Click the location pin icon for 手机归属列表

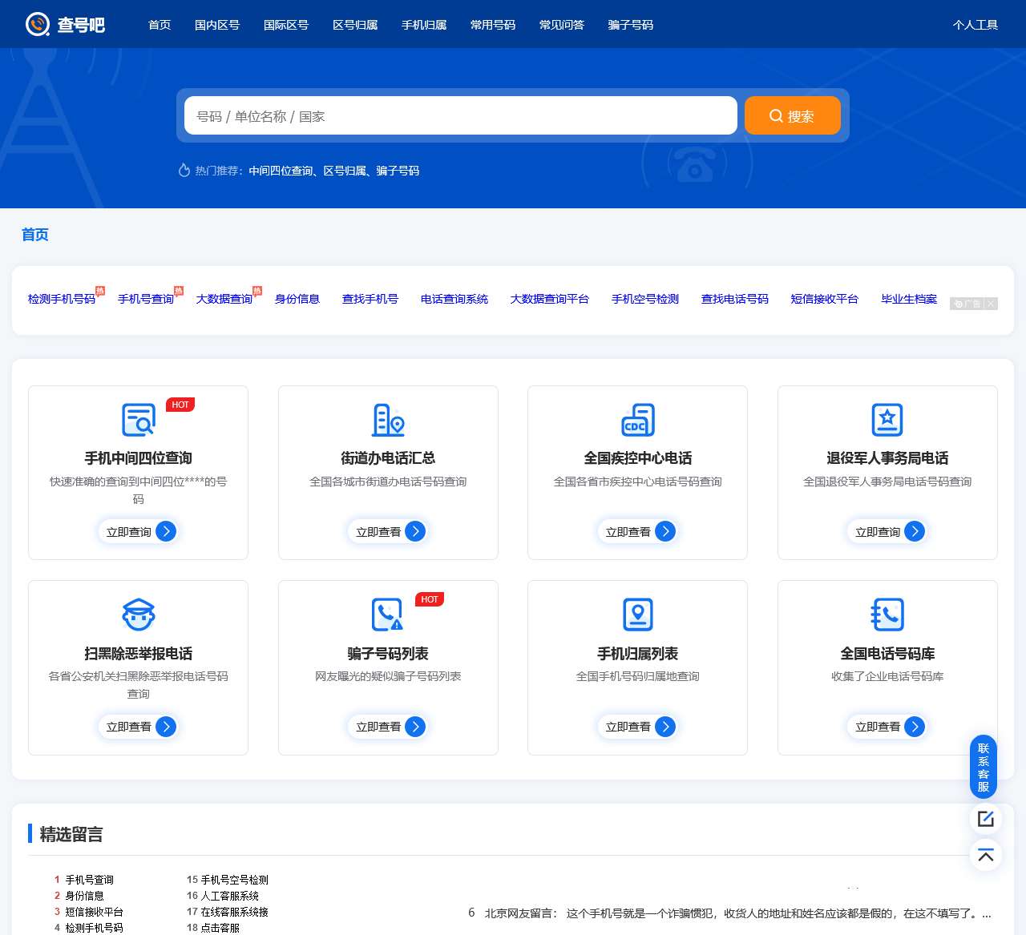637,614
